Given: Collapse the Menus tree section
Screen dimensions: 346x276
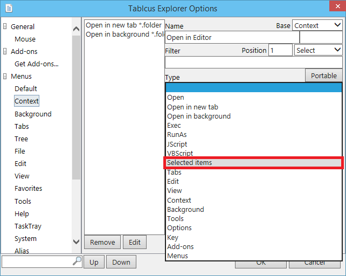Looking at the screenshot, I should tap(5, 76).
